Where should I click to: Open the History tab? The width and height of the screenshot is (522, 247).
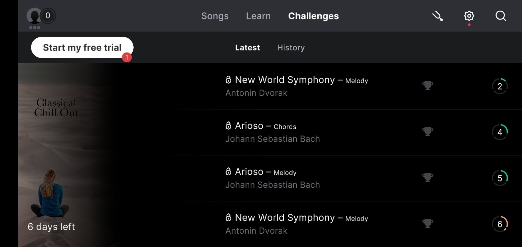(x=291, y=48)
